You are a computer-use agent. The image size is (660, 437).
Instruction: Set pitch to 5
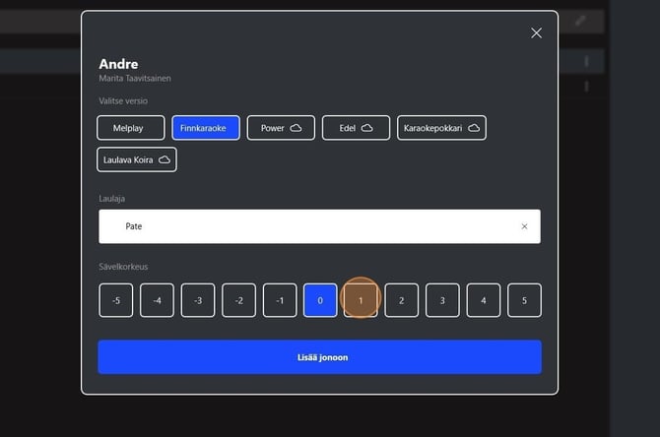coord(524,300)
